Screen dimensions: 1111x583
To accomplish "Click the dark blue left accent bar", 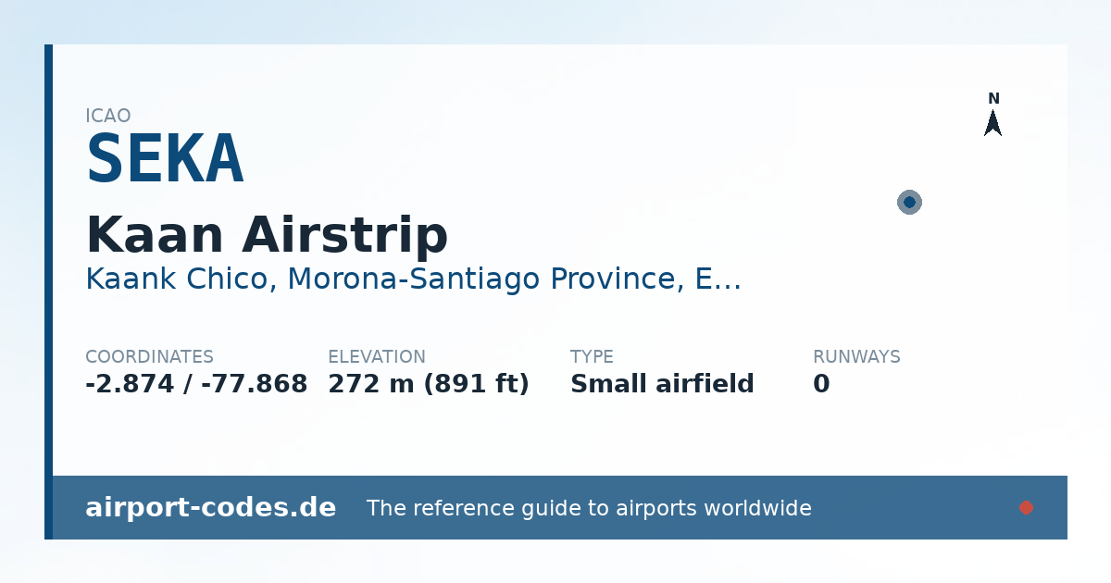I will click(x=48, y=291).
